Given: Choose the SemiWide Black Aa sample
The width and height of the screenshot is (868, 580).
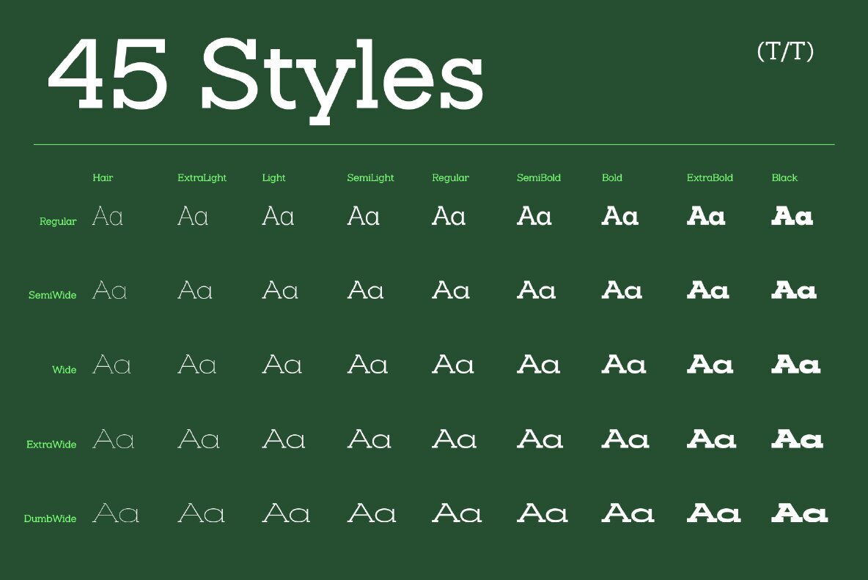Looking at the screenshot, I should pos(794,290).
